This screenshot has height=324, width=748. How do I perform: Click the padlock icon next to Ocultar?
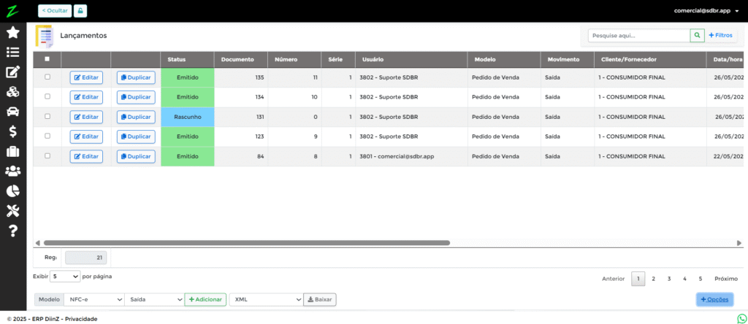80,11
